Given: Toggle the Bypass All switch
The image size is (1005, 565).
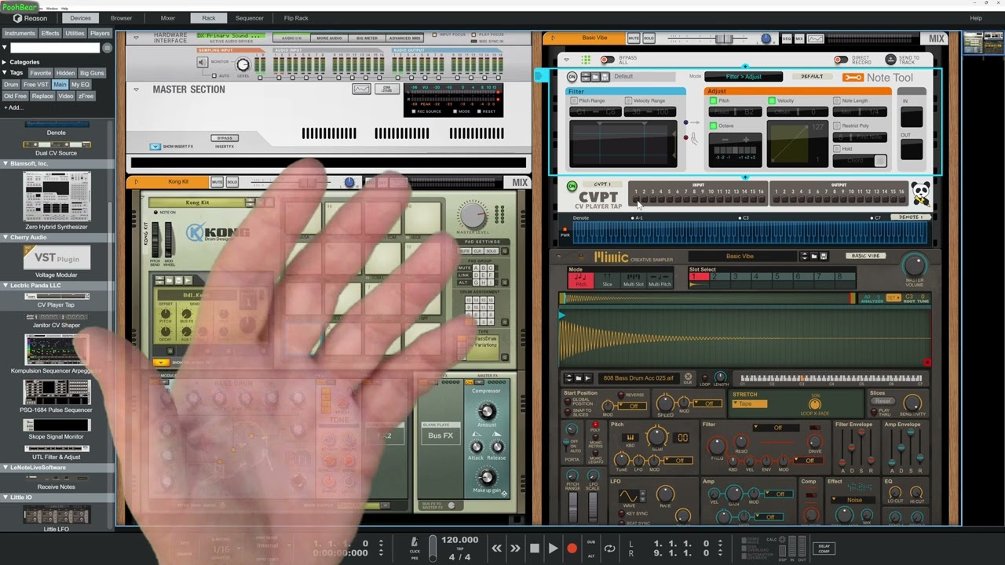Looking at the screenshot, I should click(x=607, y=60).
